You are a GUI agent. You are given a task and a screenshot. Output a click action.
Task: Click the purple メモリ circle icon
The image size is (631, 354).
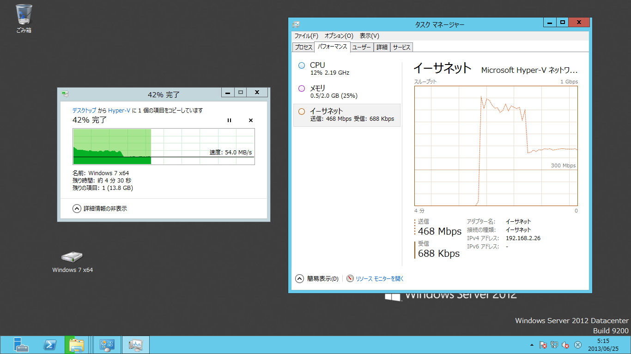click(302, 88)
